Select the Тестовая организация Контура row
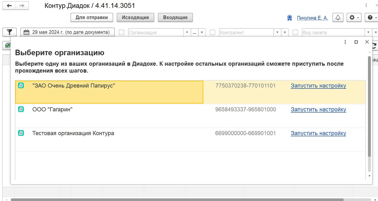 [x=190, y=140]
